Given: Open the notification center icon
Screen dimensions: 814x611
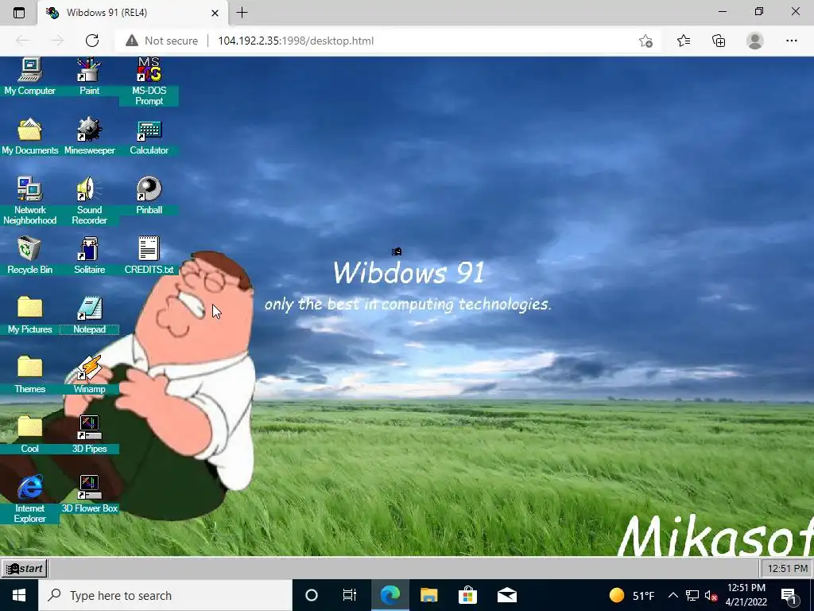Looking at the screenshot, I should (789, 595).
